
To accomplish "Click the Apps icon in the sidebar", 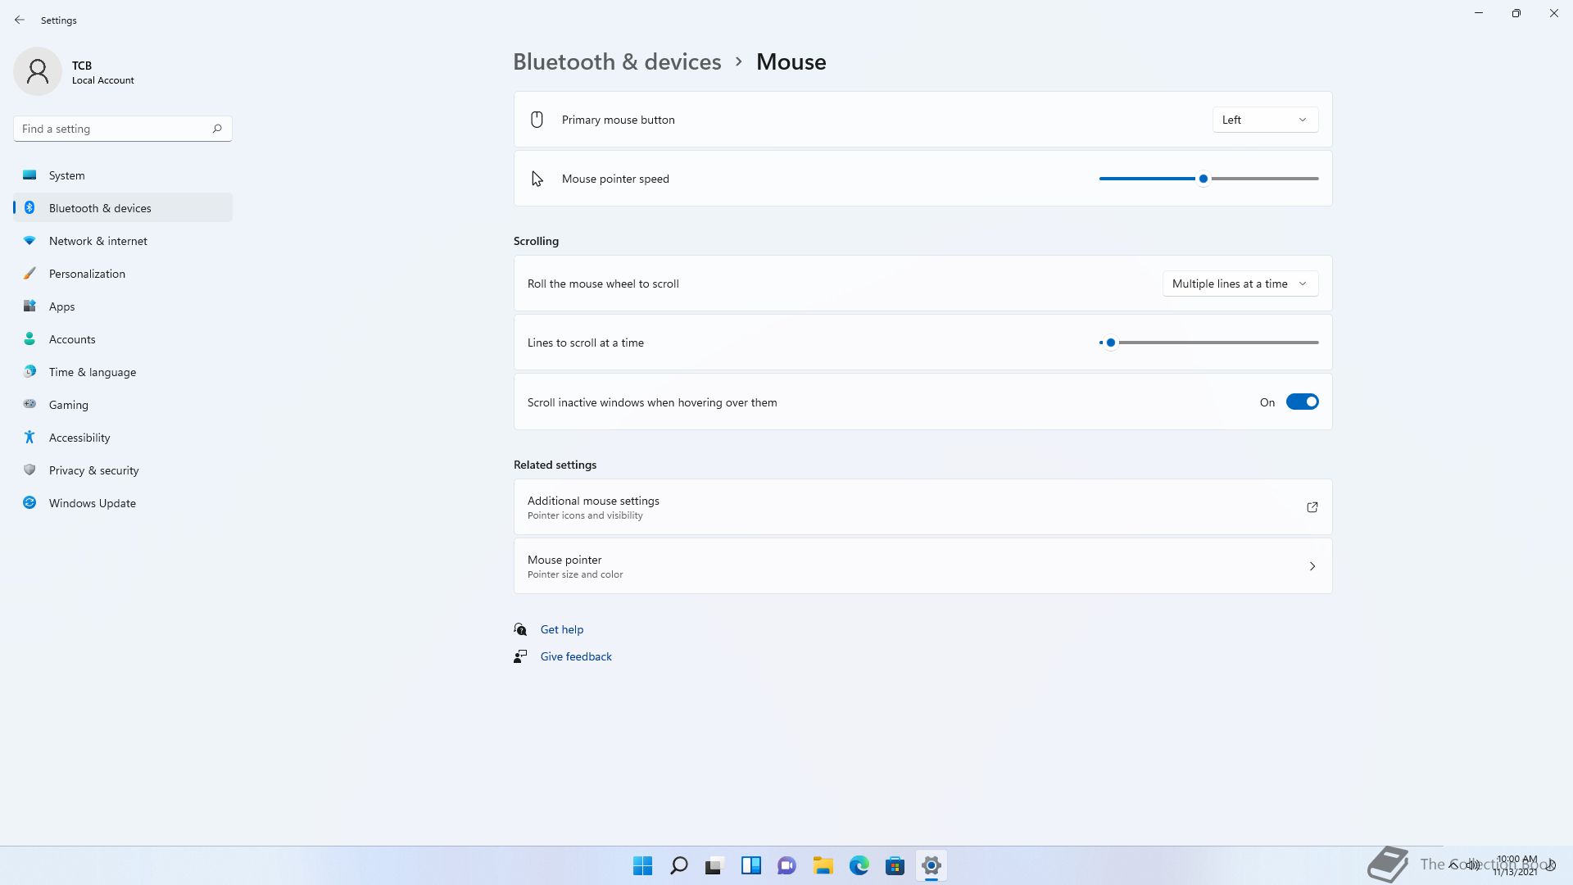I will [x=29, y=306].
